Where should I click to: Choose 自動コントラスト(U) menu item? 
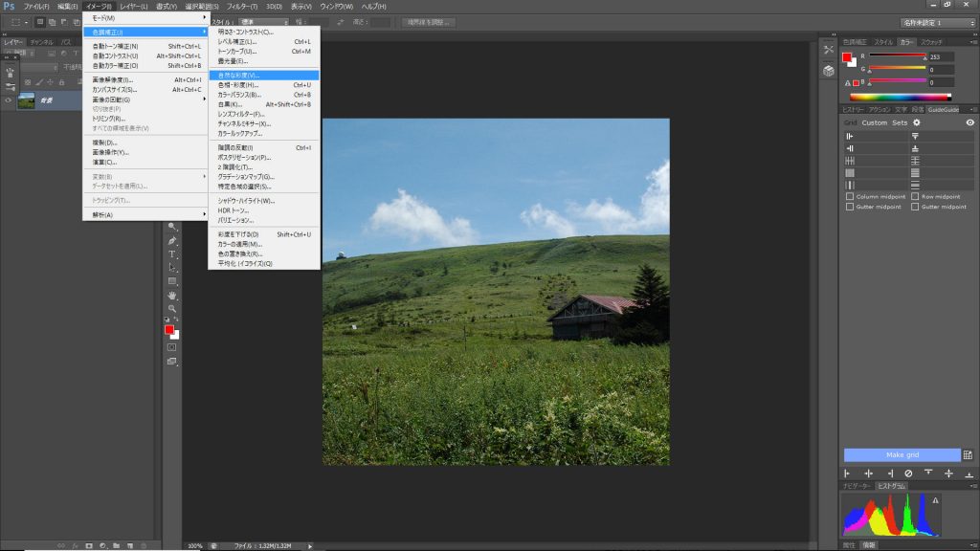pyautogui.click(x=145, y=55)
